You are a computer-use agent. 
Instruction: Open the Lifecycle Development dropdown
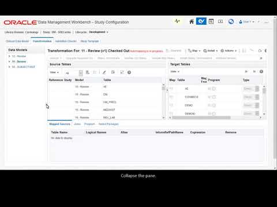[99, 32]
